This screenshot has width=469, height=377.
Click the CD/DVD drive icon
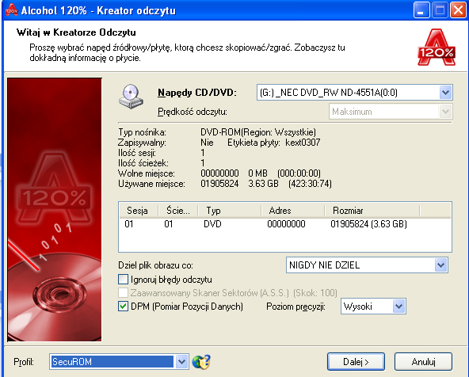click(x=131, y=97)
